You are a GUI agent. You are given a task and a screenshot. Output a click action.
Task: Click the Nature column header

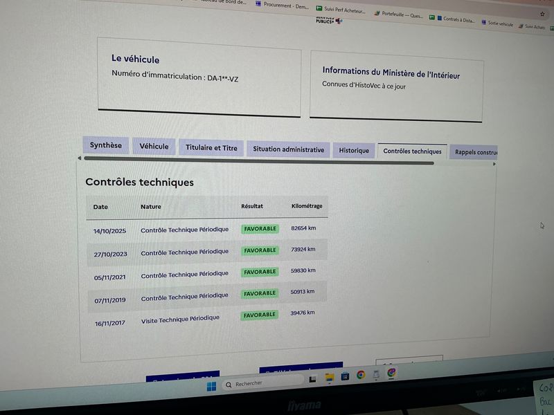[x=151, y=206]
